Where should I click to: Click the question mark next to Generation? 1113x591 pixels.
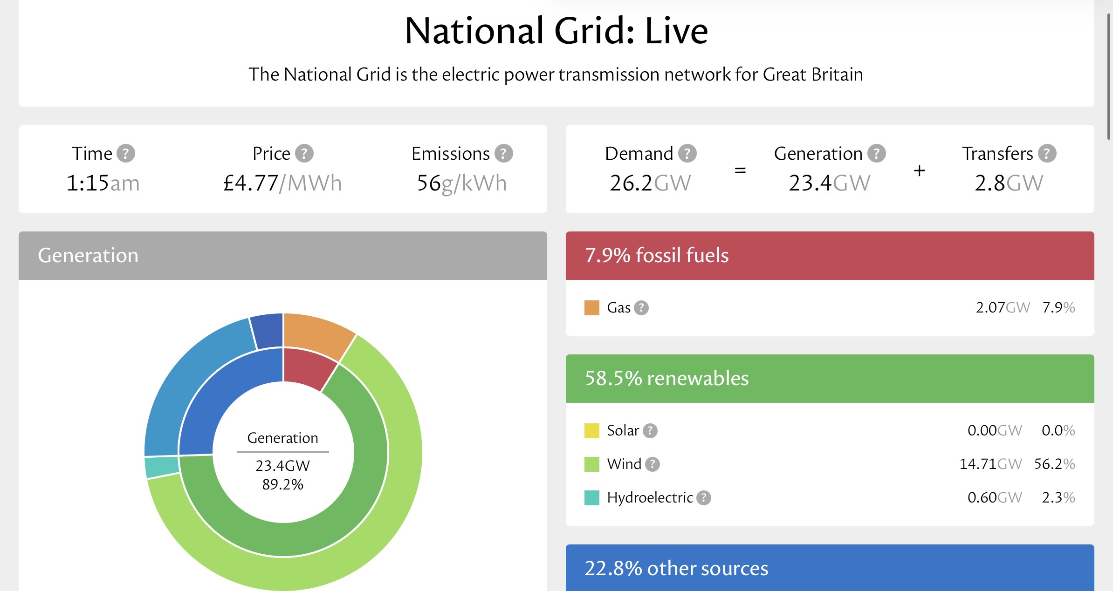pos(876,153)
